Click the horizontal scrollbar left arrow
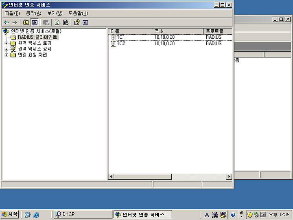293x220 pixels. (112, 176)
